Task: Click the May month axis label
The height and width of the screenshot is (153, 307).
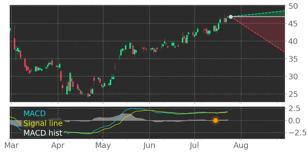Action: pos(103,146)
